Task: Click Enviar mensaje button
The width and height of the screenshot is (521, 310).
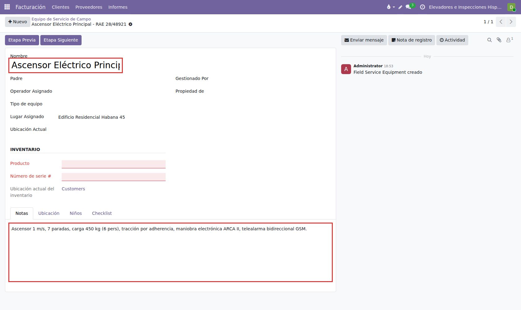Action: [x=364, y=40]
